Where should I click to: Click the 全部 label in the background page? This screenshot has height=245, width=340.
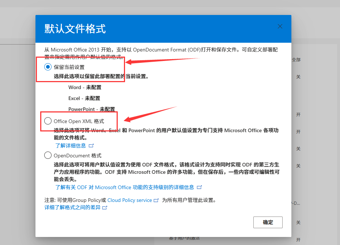pyautogui.click(x=296, y=60)
